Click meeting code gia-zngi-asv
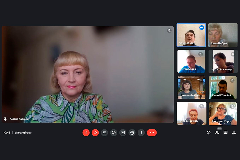The height and width of the screenshot is (160, 240). coord(23,133)
